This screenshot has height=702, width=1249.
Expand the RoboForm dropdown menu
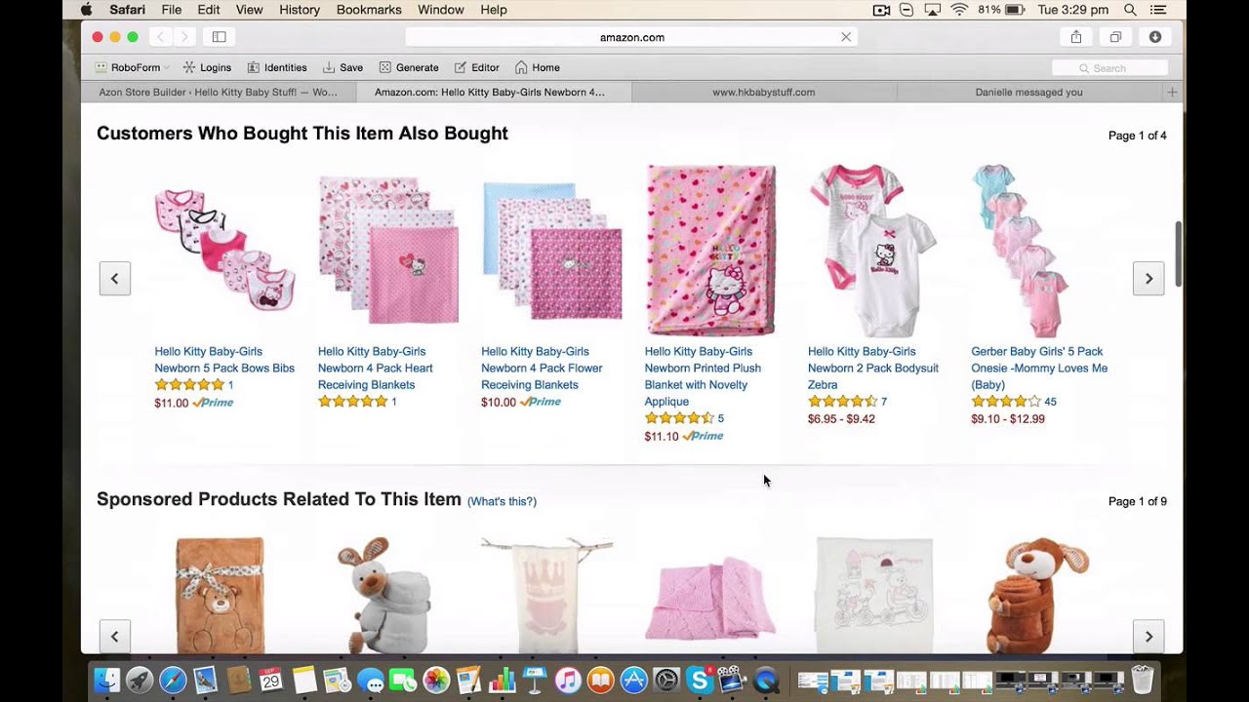tap(132, 67)
